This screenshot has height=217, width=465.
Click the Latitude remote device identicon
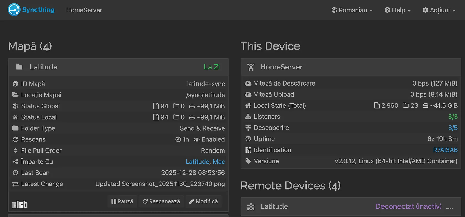pos(251,206)
